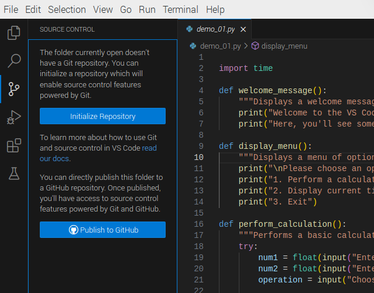The image size is (374, 293).
Task: Click the GitHub logo in Publish button
Action: pyautogui.click(x=74, y=230)
